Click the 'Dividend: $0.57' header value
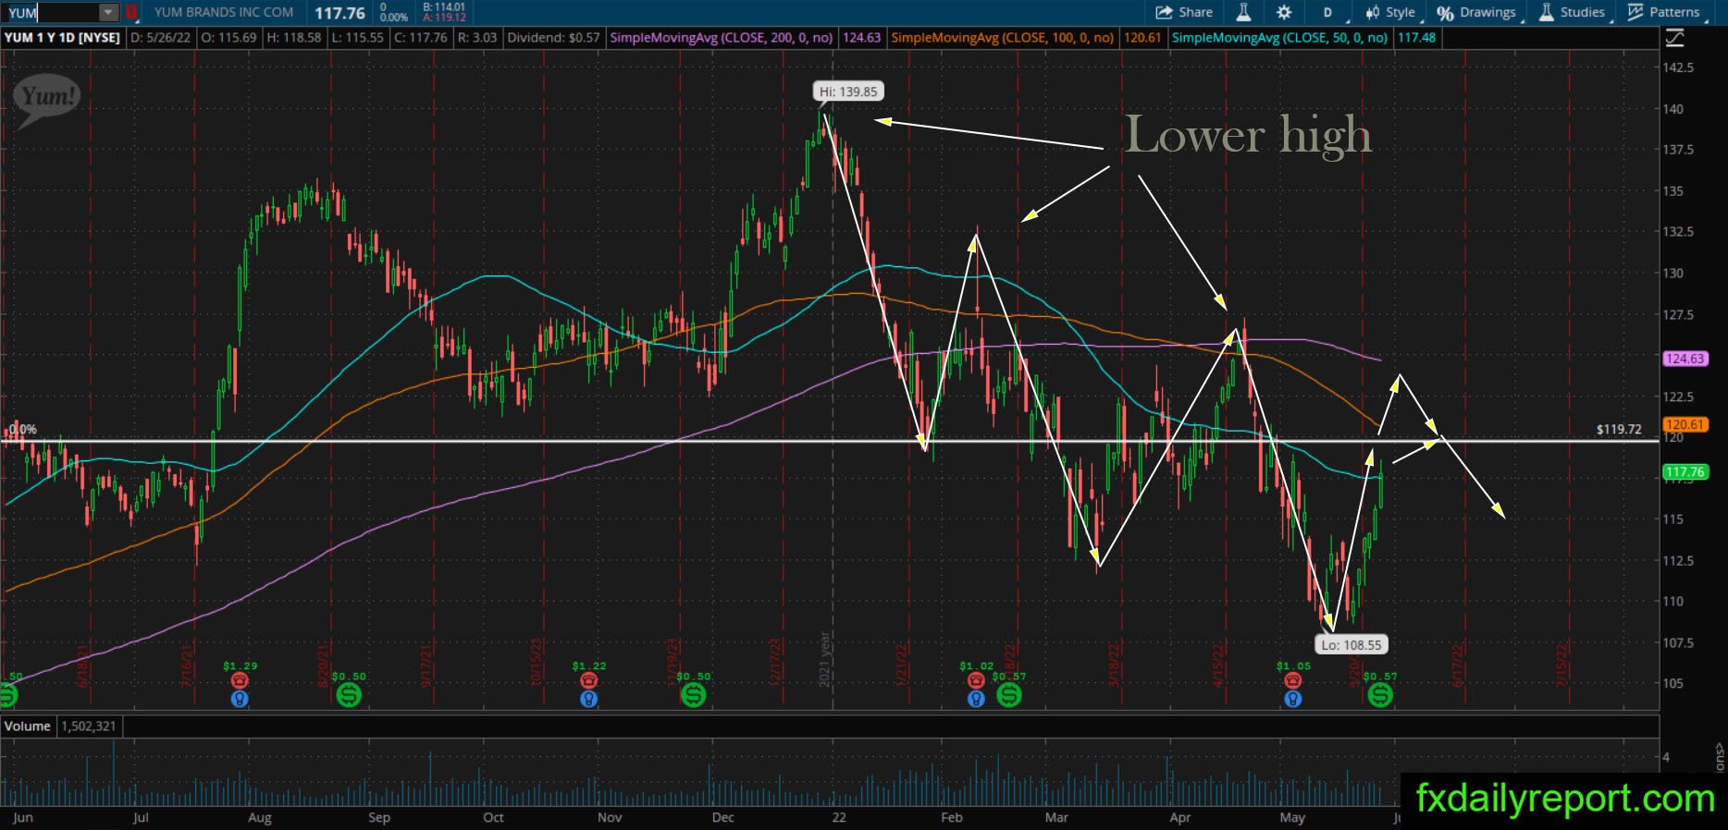Image resolution: width=1728 pixels, height=830 pixels. pyautogui.click(x=553, y=38)
